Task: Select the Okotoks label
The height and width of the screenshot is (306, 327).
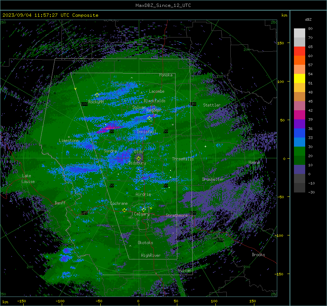Action: [145, 243]
